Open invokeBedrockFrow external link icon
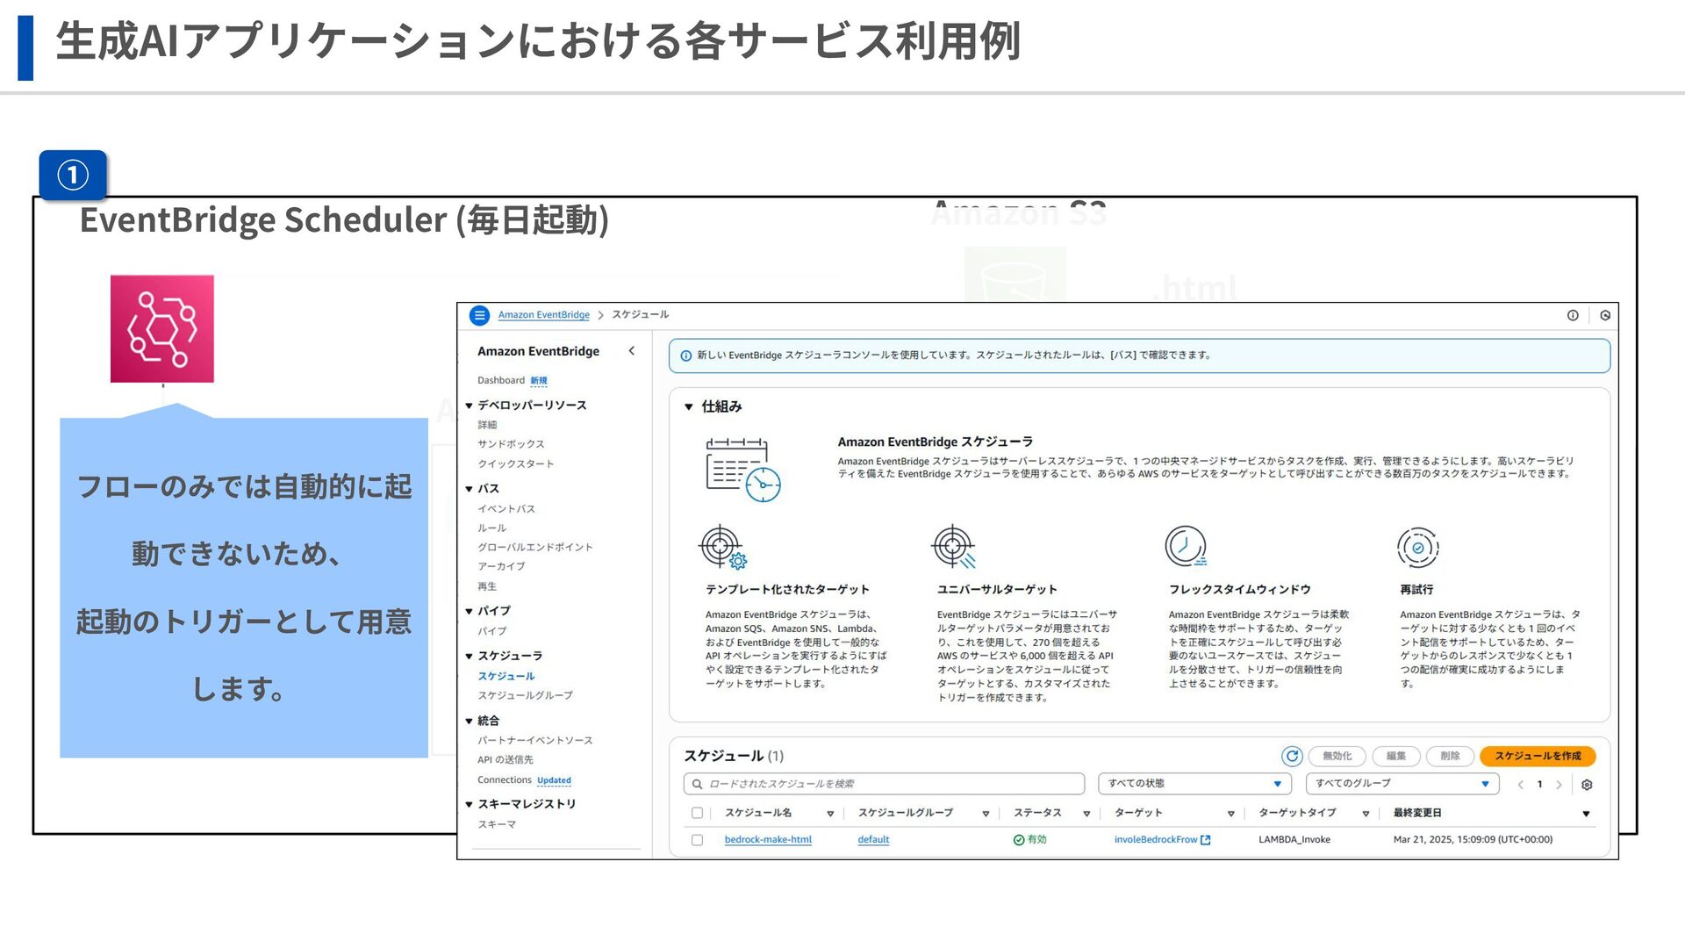Screen dimensions: 1685x948 pos(1206,840)
